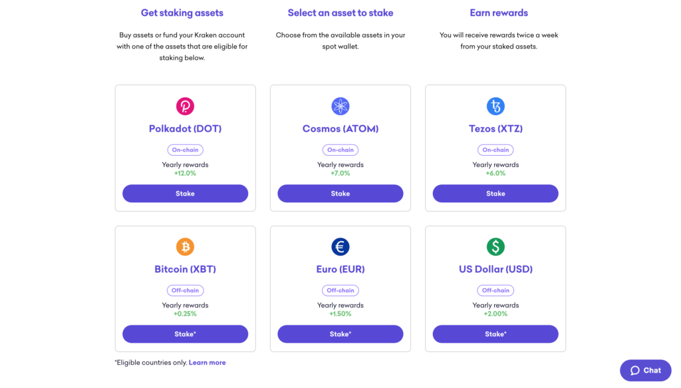Screen dimensions: 681x388
Task: Click the On-chain badge under Polkadot
Action: coord(185,150)
